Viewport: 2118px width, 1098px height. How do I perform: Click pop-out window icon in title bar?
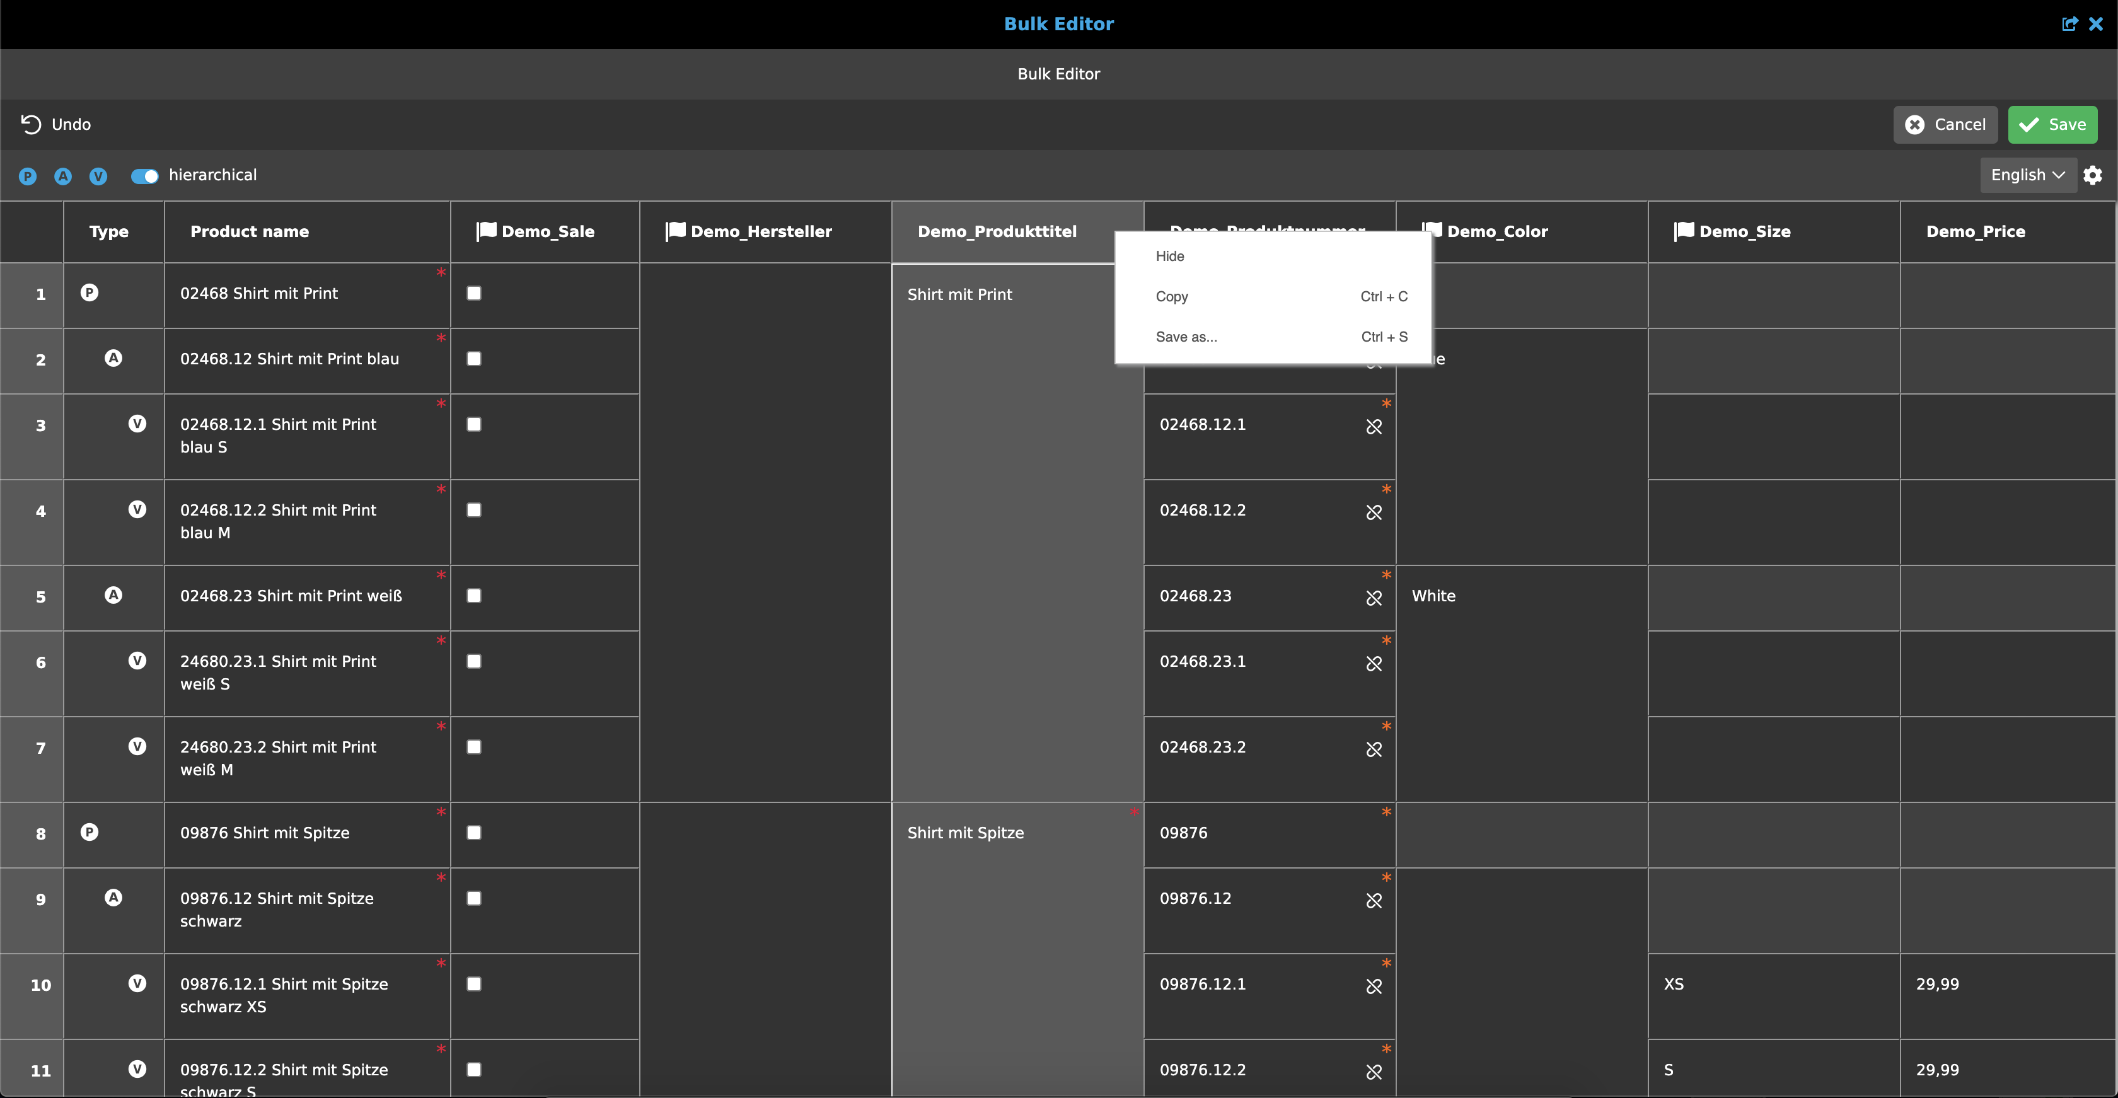(x=2069, y=24)
